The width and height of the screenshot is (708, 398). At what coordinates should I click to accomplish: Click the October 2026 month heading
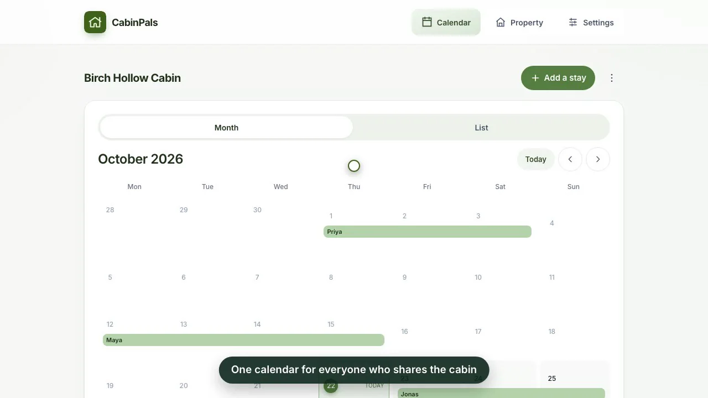[140, 159]
